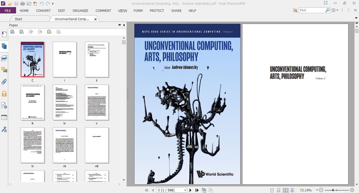Select page thumbnail labeled i
The image size is (359, 193).
pyautogui.click(x=65, y=59)
